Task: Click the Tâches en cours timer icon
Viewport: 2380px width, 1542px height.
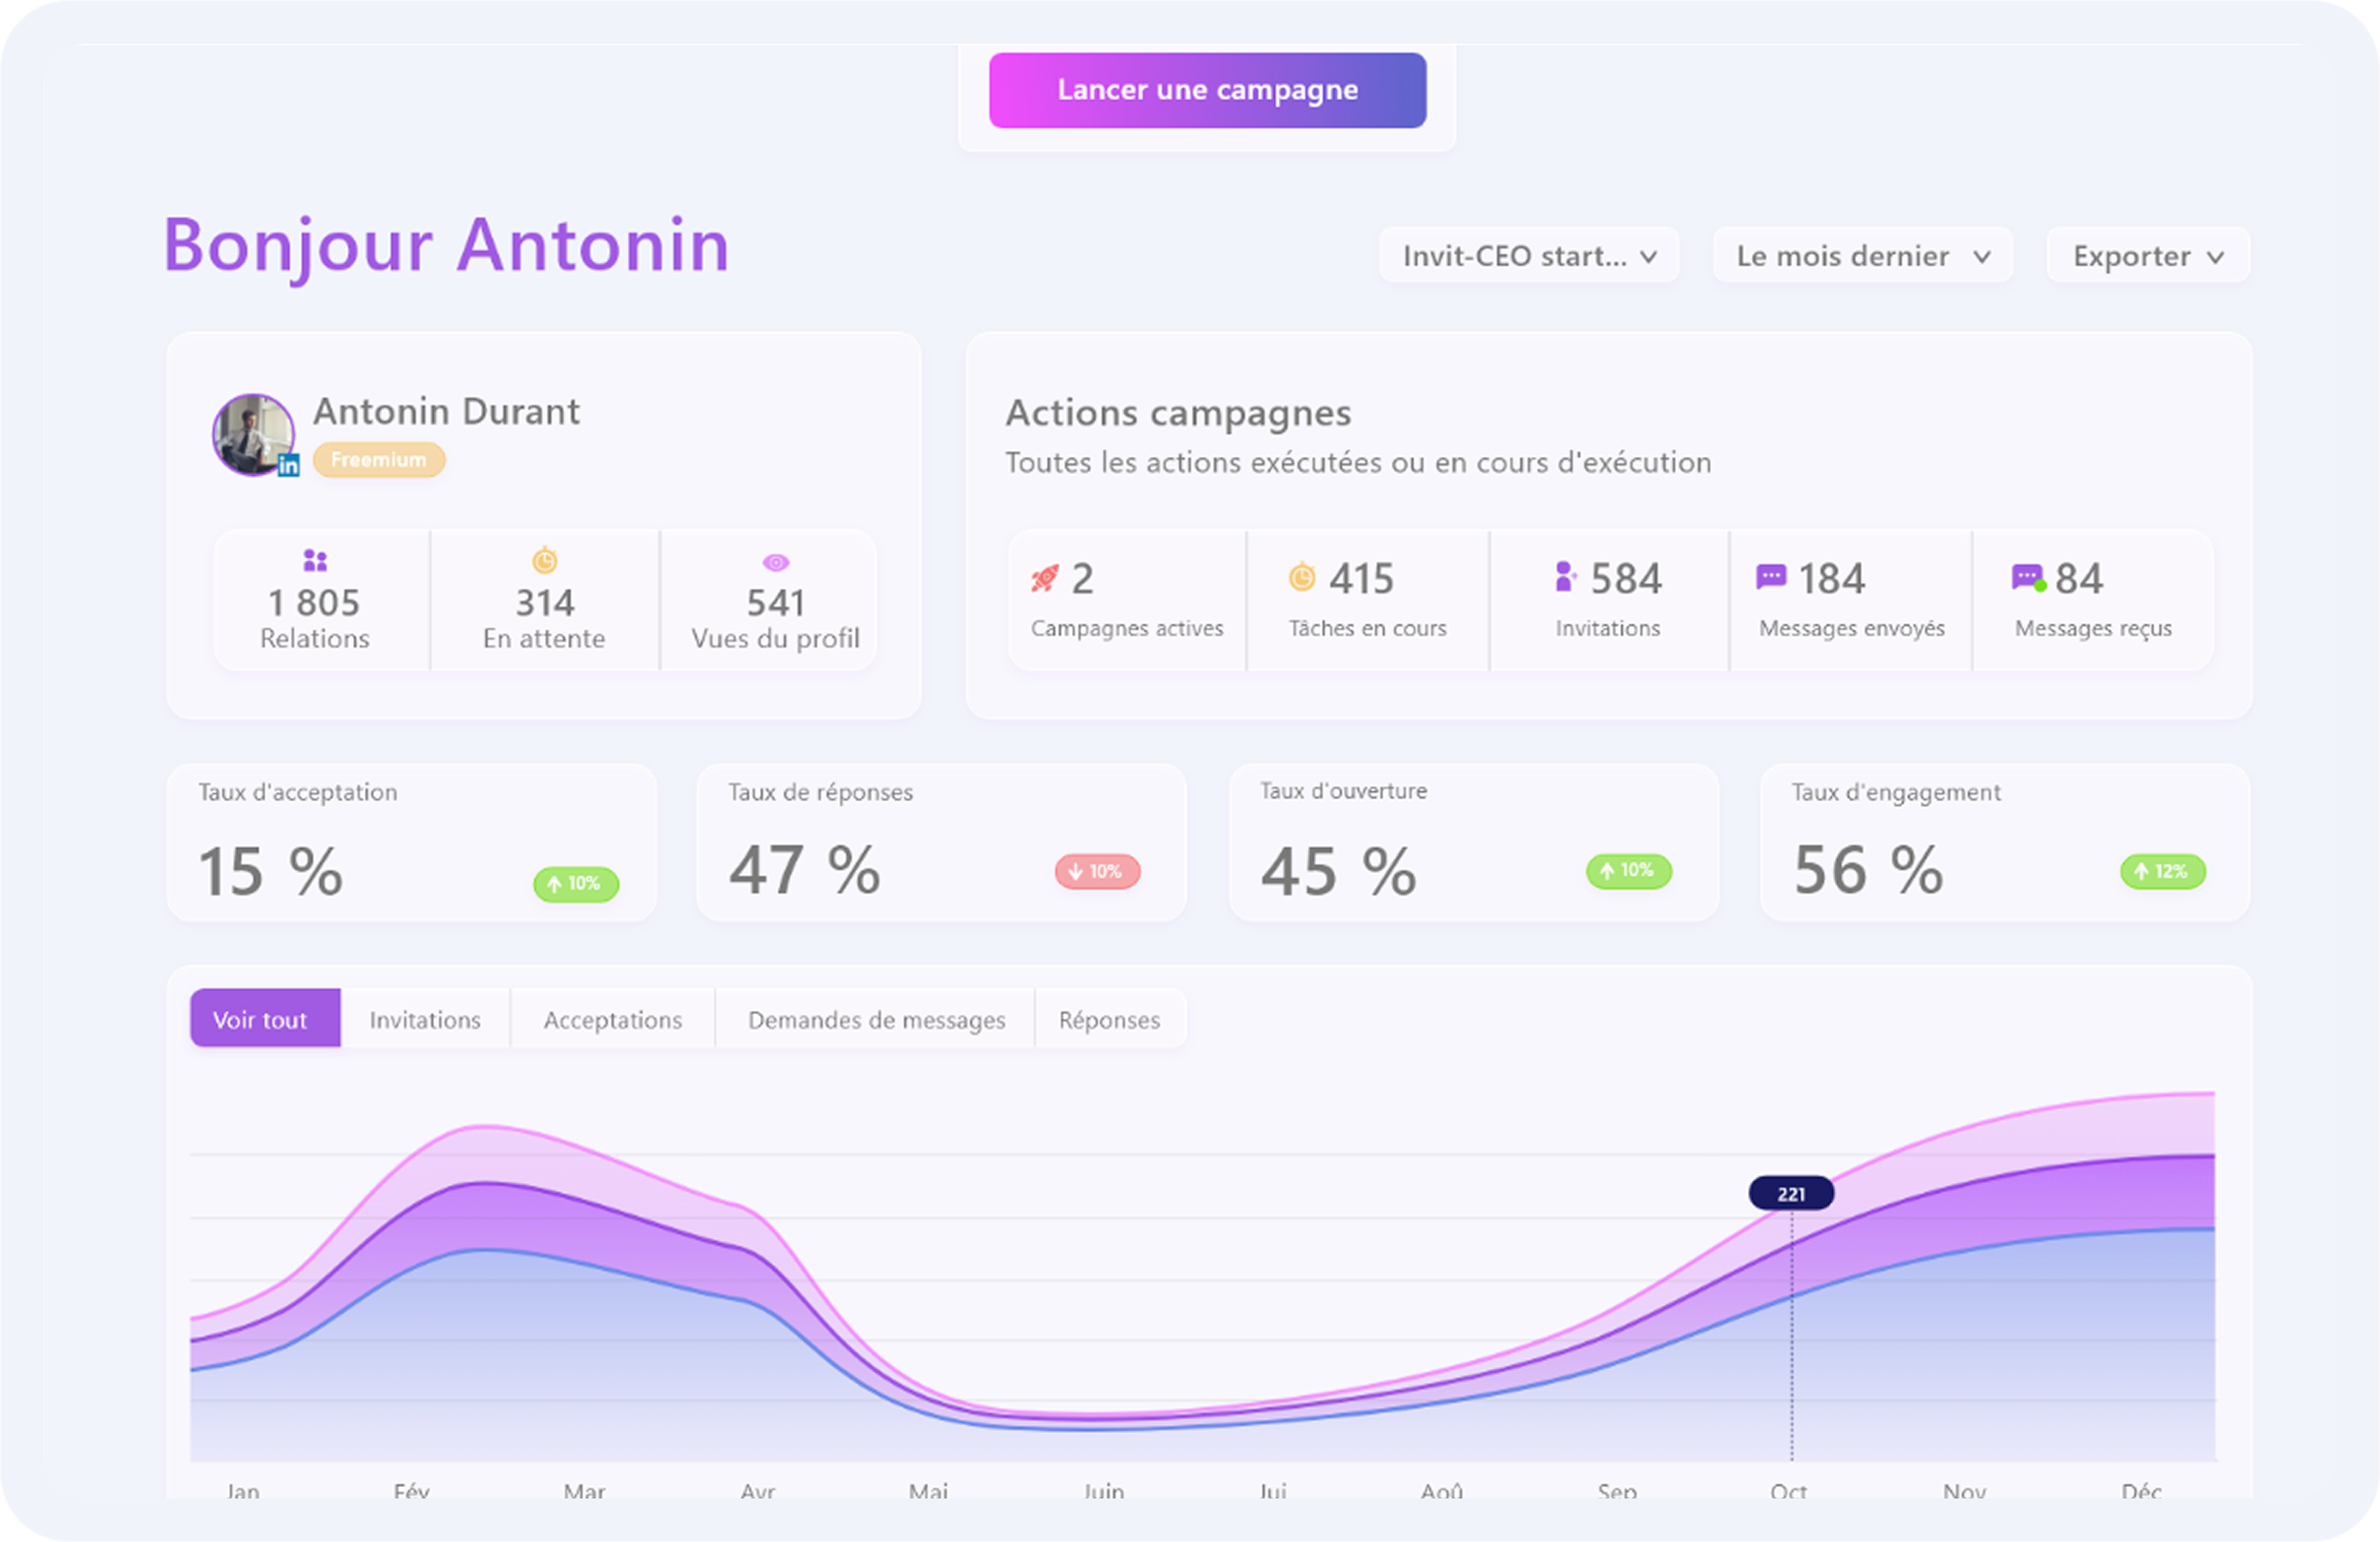Action: [x=1302, y=577]
